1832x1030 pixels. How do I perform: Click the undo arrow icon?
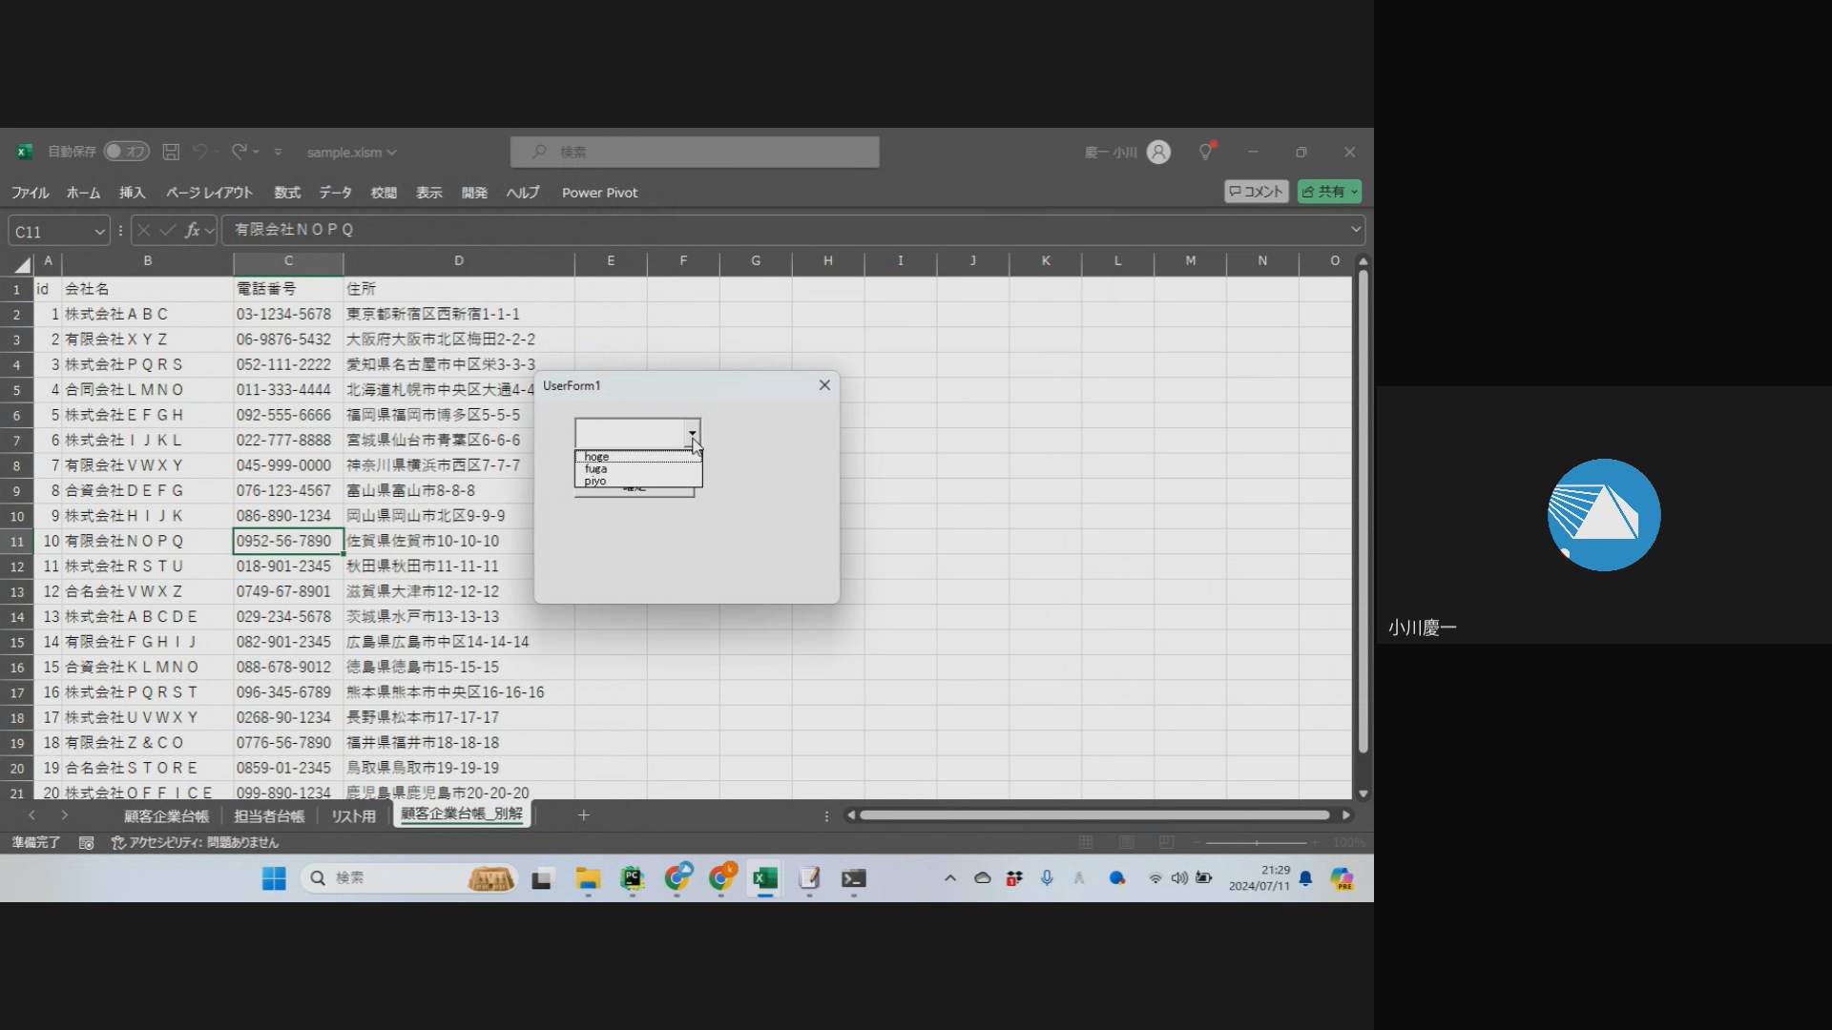point(200,152)
